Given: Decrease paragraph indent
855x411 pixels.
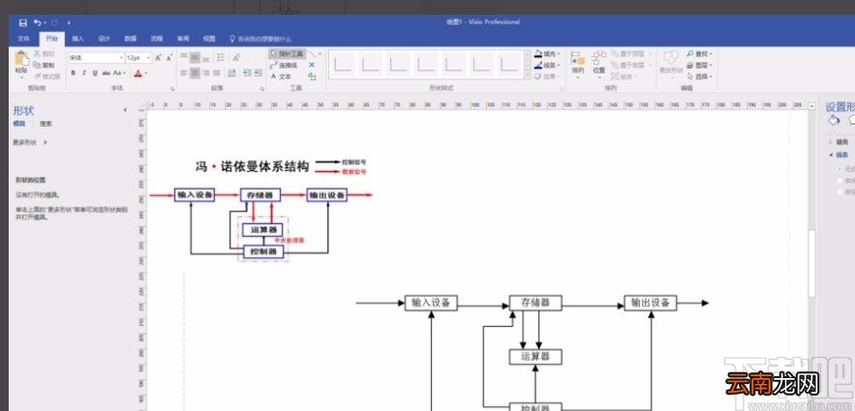Looking at the screenshot, I should click(x=246, y=73).
